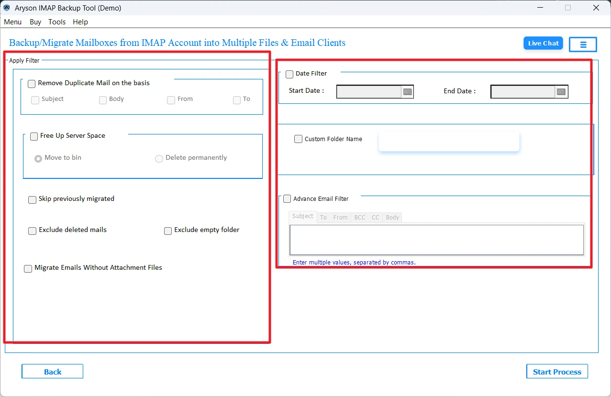Click the Aryson app logo in title bar
The height and width of the screenshot is (397, 611).
tap(7, 8)
